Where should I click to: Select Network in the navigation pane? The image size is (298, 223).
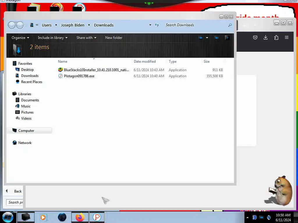click(25, 143)
